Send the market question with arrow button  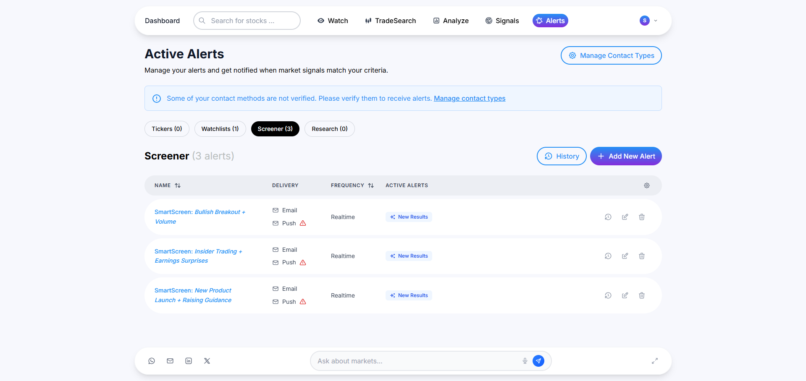pos(538,361)
